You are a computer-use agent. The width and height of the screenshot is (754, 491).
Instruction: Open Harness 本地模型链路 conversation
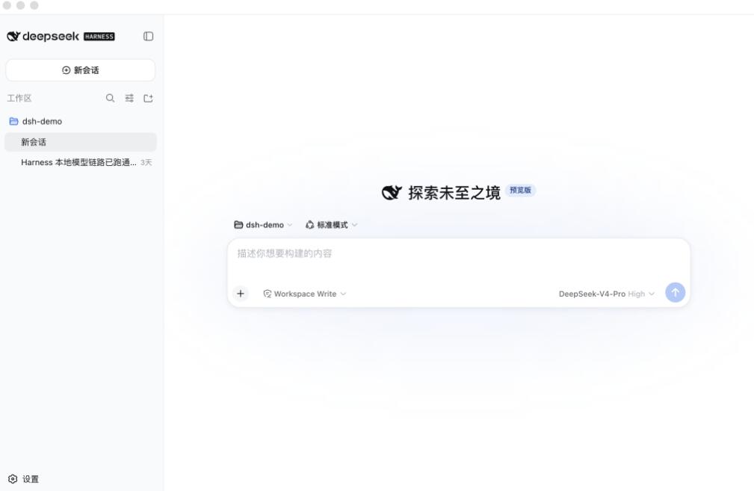(80, 162)
